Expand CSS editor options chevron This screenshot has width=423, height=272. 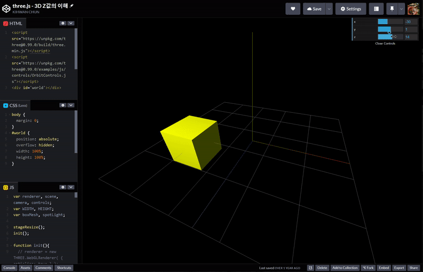tap(71, 105)
